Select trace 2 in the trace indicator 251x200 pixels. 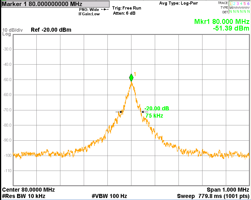coord(234,3)
